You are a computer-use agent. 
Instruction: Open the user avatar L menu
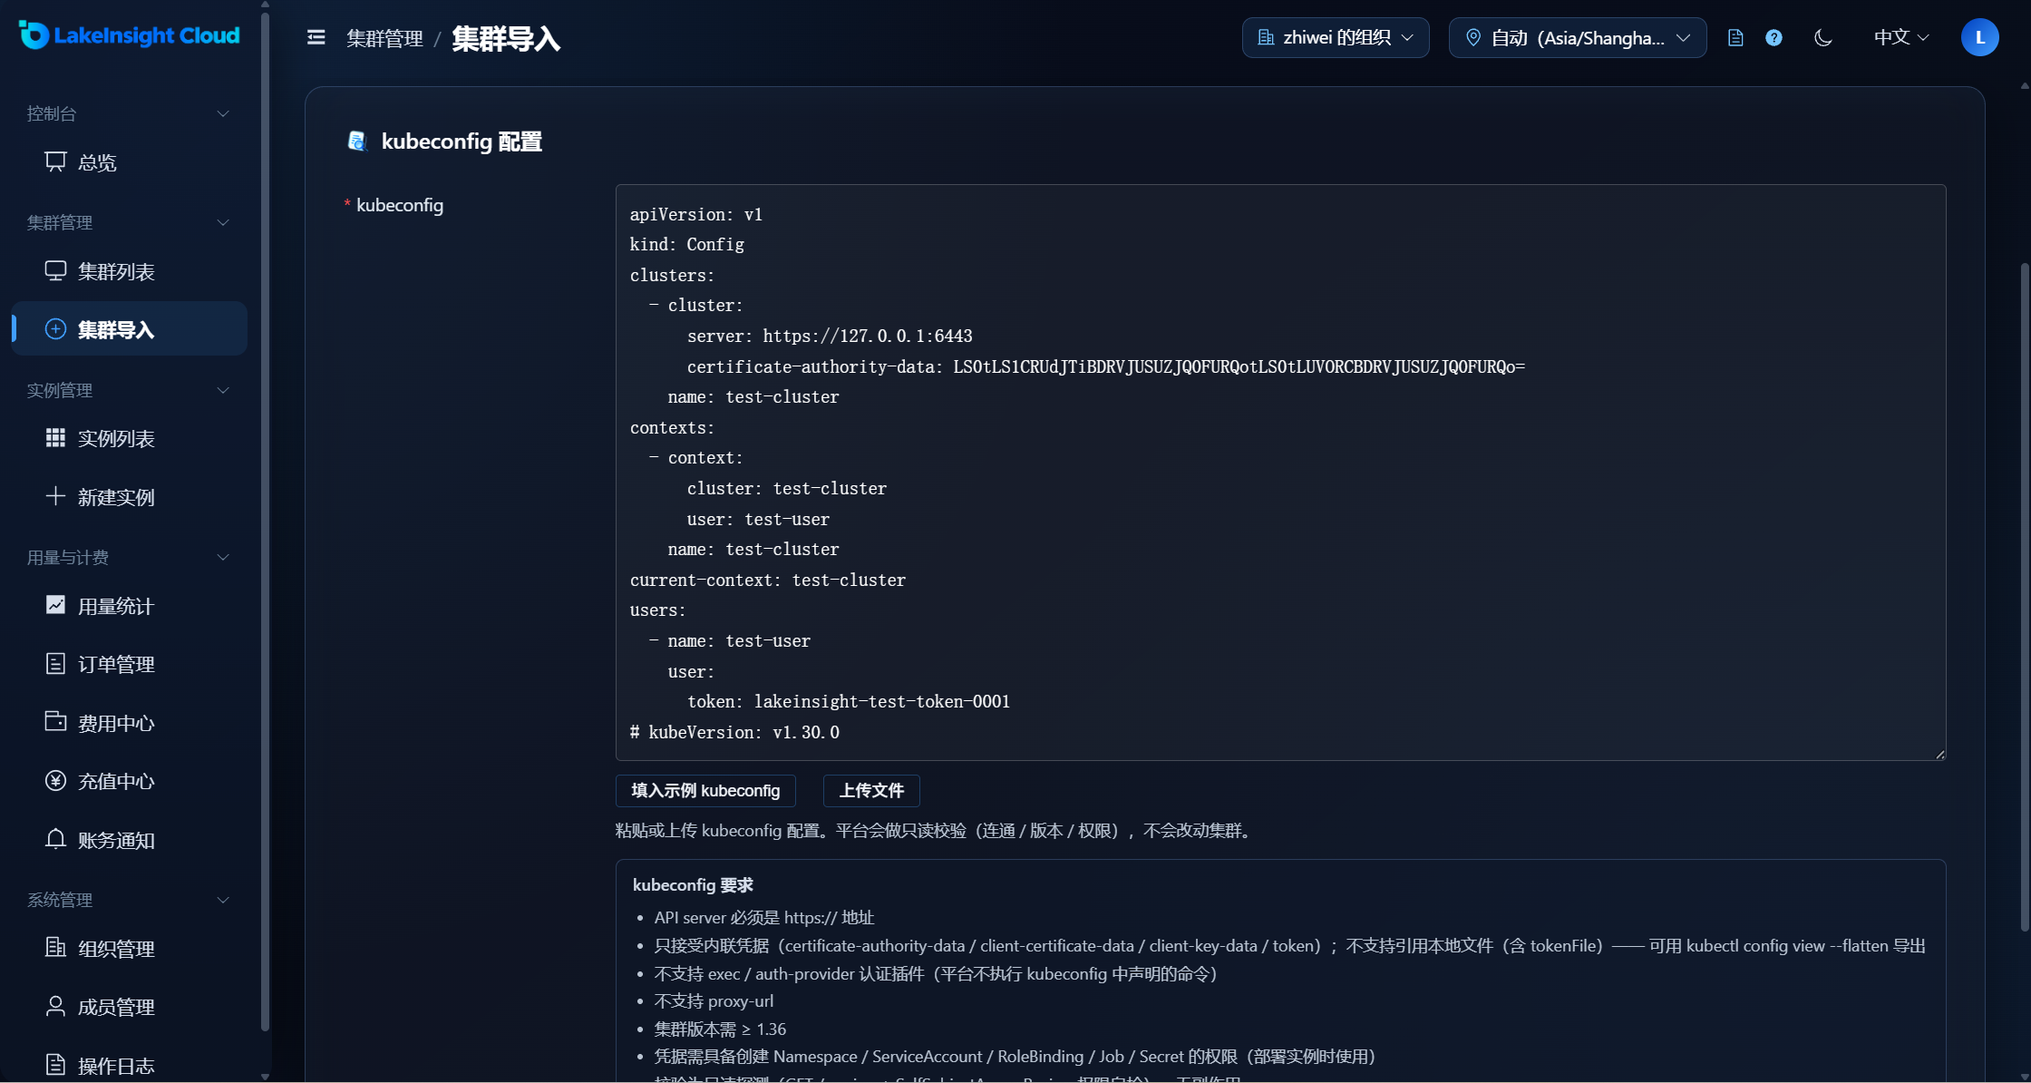point(1979,38)
